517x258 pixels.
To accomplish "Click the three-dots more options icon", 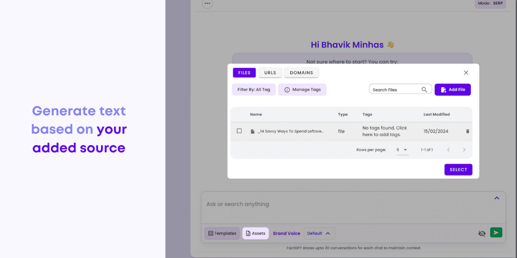I will point(208,4).
